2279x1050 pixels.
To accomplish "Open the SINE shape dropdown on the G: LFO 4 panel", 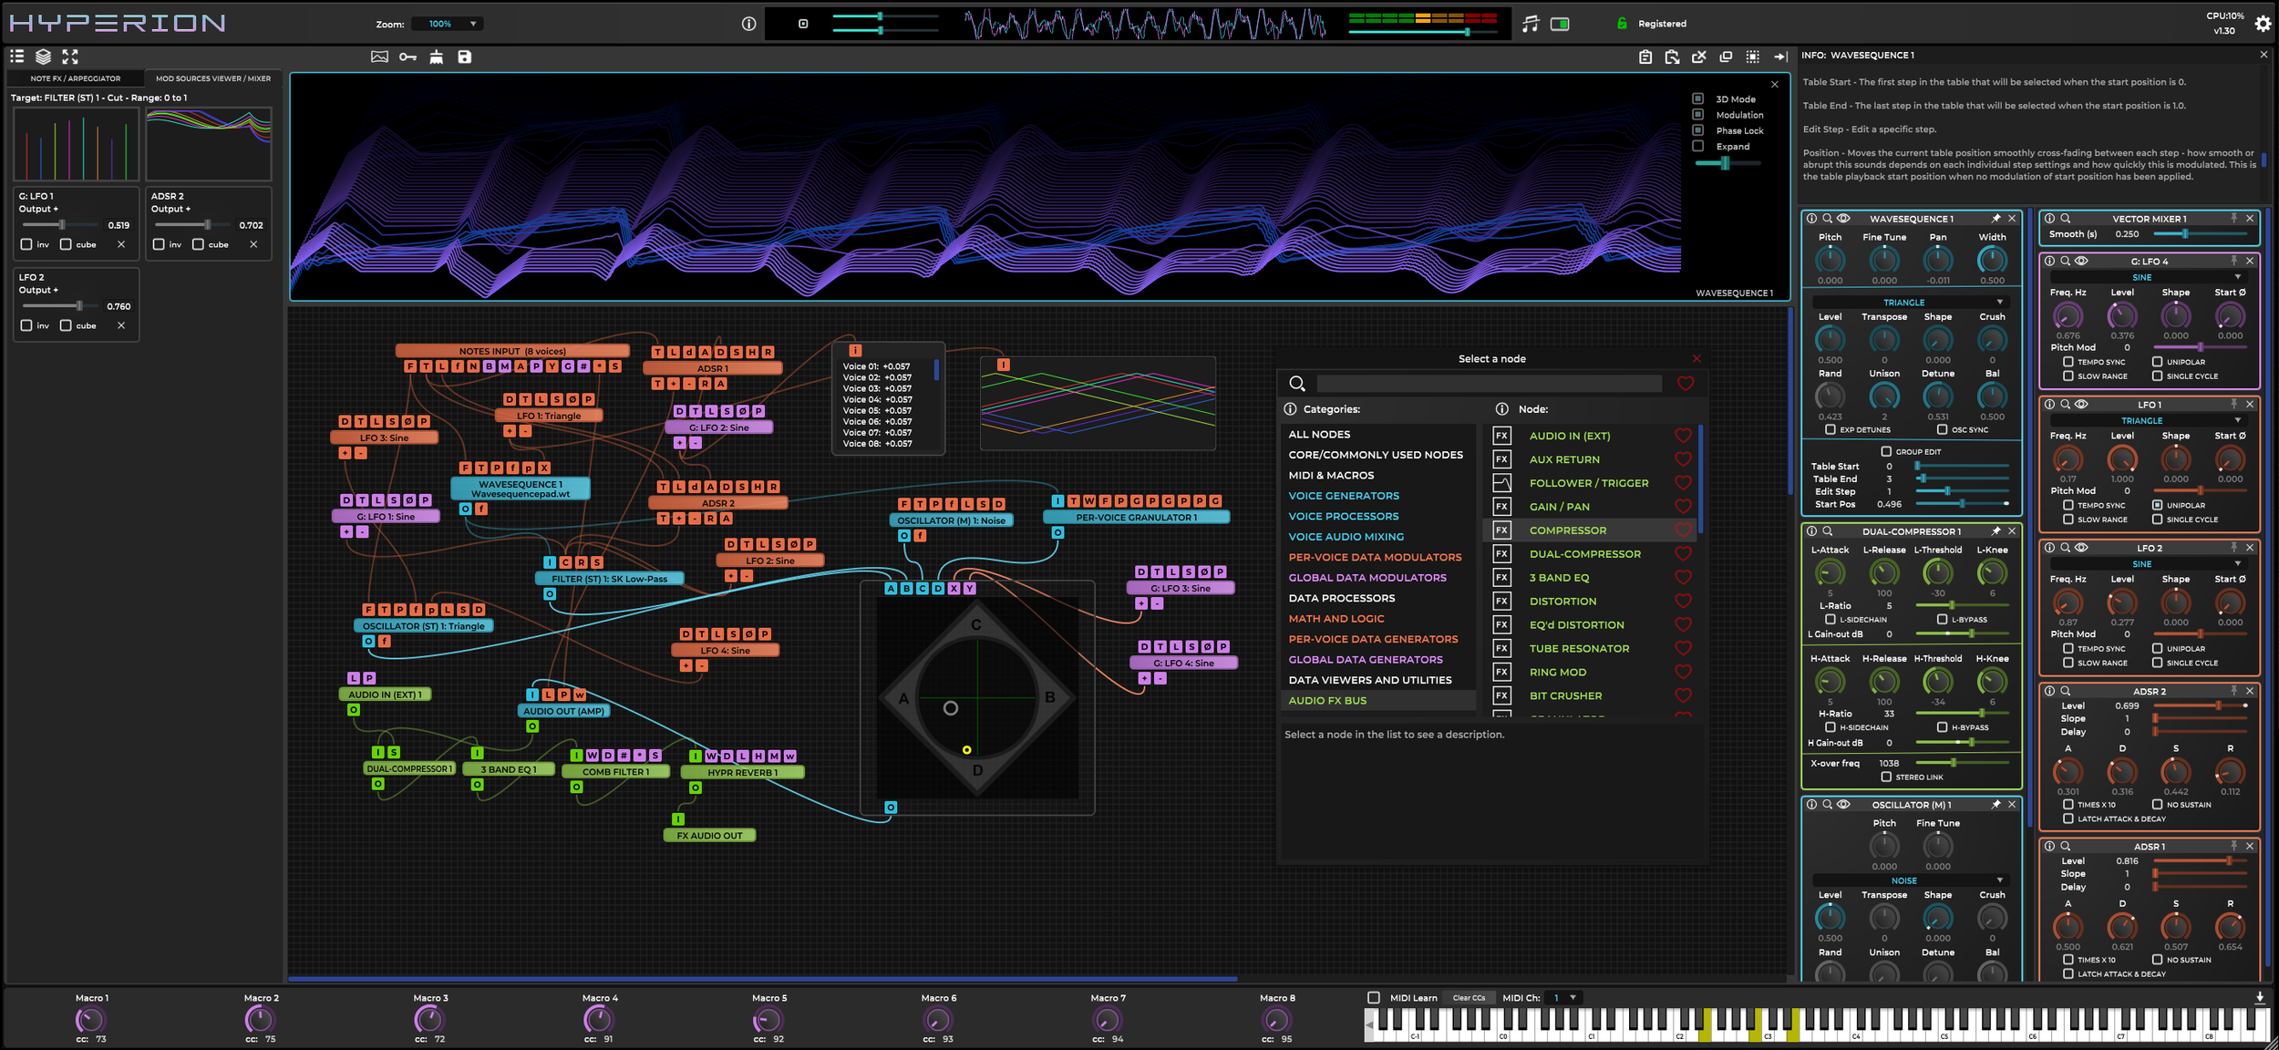I will click(x=2146, y=277).
